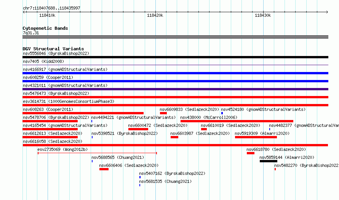339x200 pixels.
Task: Select the purple bar of nsv4321011
Action: [x=175, y=89]
